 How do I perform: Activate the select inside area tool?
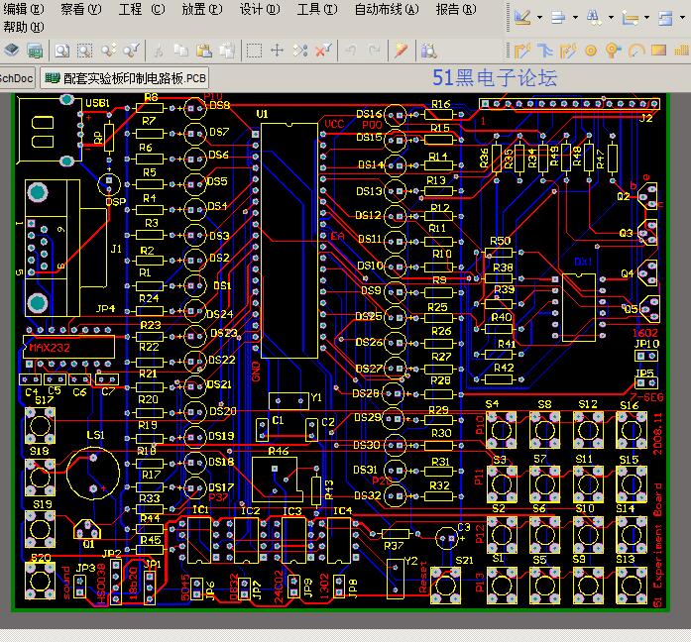point(254,51)
